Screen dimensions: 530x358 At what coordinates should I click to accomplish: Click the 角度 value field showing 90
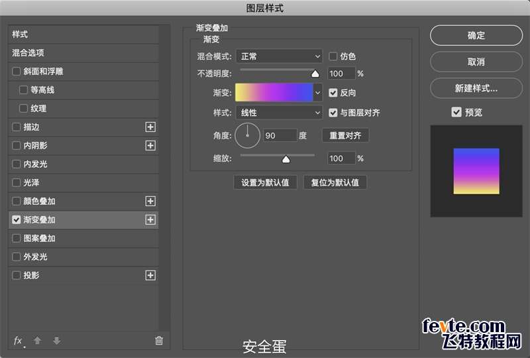pos(280,135)
